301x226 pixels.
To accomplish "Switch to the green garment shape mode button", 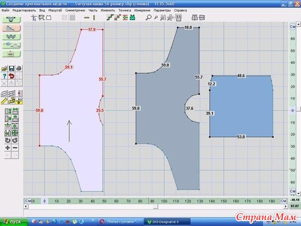I will [x=11, y=19].
